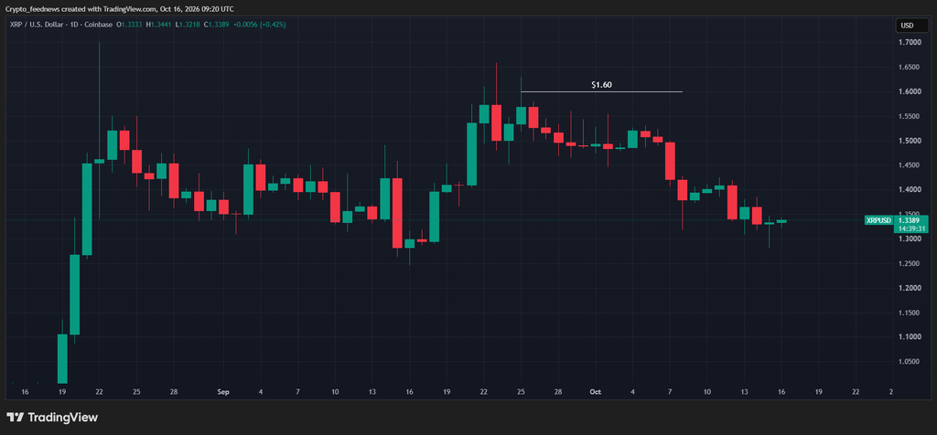This screenshot has height=435, width=937.
Task: Click the Coinbase exchange name in legend
Action: (100, 25)
